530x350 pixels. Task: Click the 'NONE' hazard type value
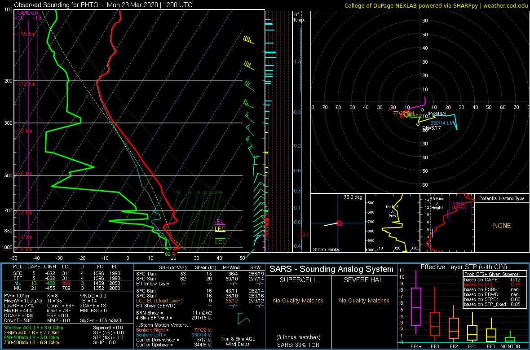[x=502, y=226]
